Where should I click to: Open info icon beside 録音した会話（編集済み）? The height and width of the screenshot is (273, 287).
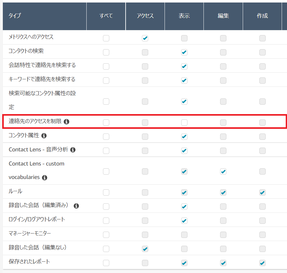pos(76,206)
